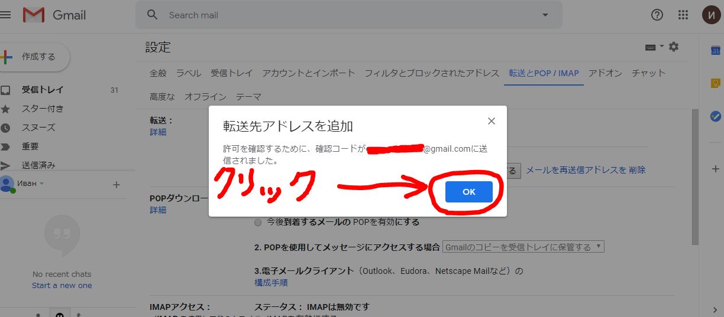Click the search magnifier icon
This screenshot has width=724, height=317.
tap(153, 15)
